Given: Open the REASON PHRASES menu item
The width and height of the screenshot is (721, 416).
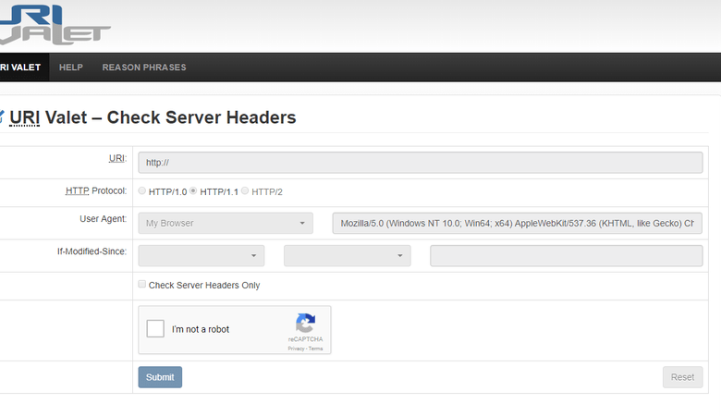Looking at the screenshot, I should click(x=144, y=67).
